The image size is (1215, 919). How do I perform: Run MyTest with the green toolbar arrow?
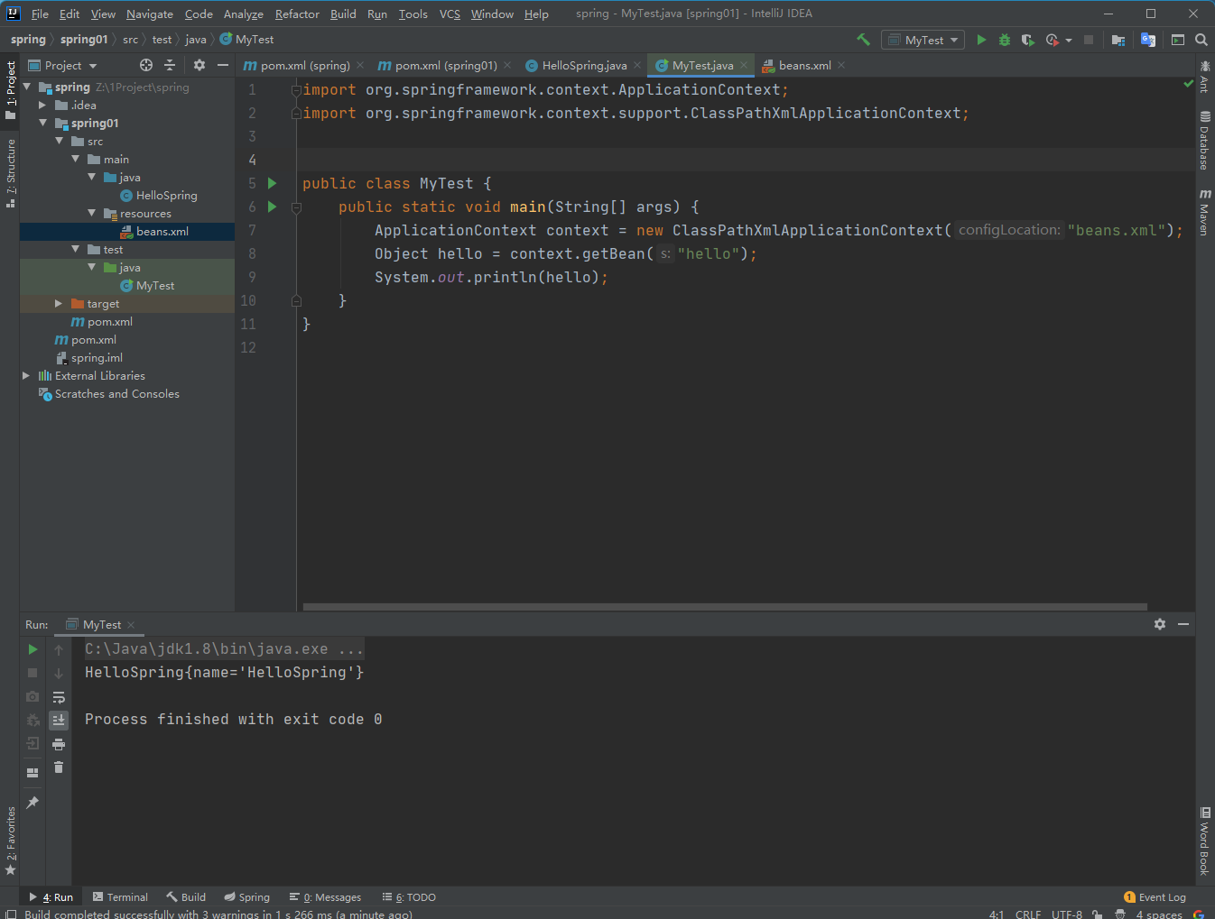pyautogui.click(x=981, y=40)
